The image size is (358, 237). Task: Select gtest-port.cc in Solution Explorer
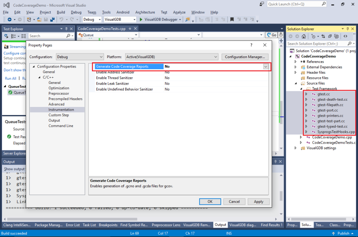pyautogui.click(x=327, y=110)
